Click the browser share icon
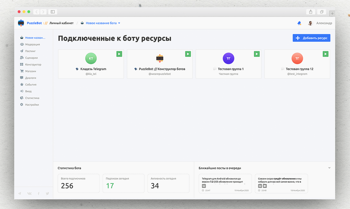 (310, 12)
